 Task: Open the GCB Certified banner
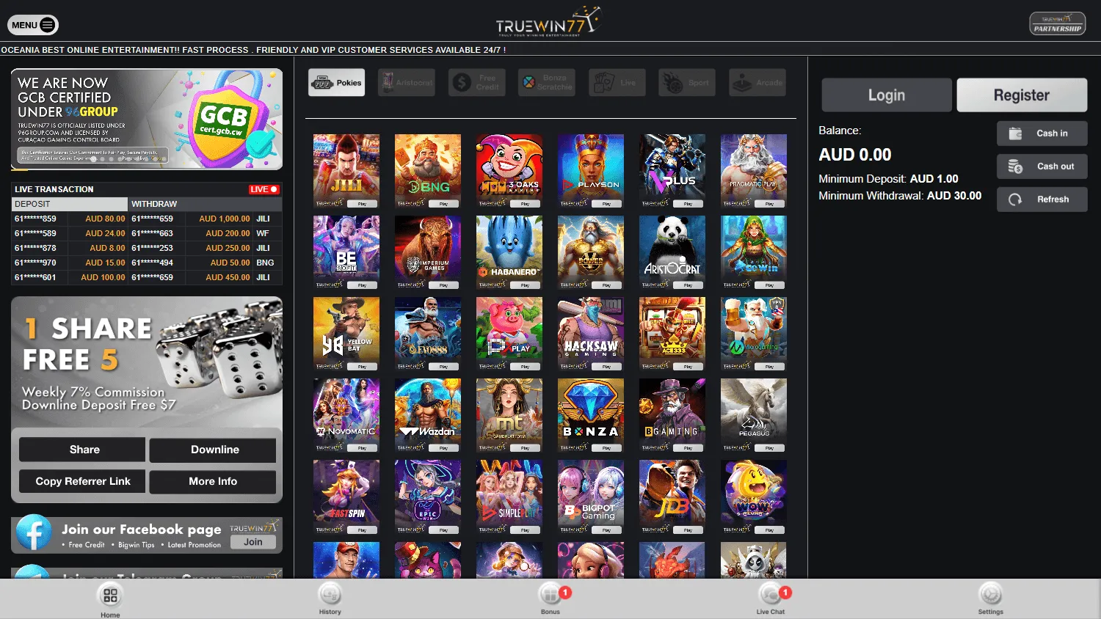[x=147, y=120]
